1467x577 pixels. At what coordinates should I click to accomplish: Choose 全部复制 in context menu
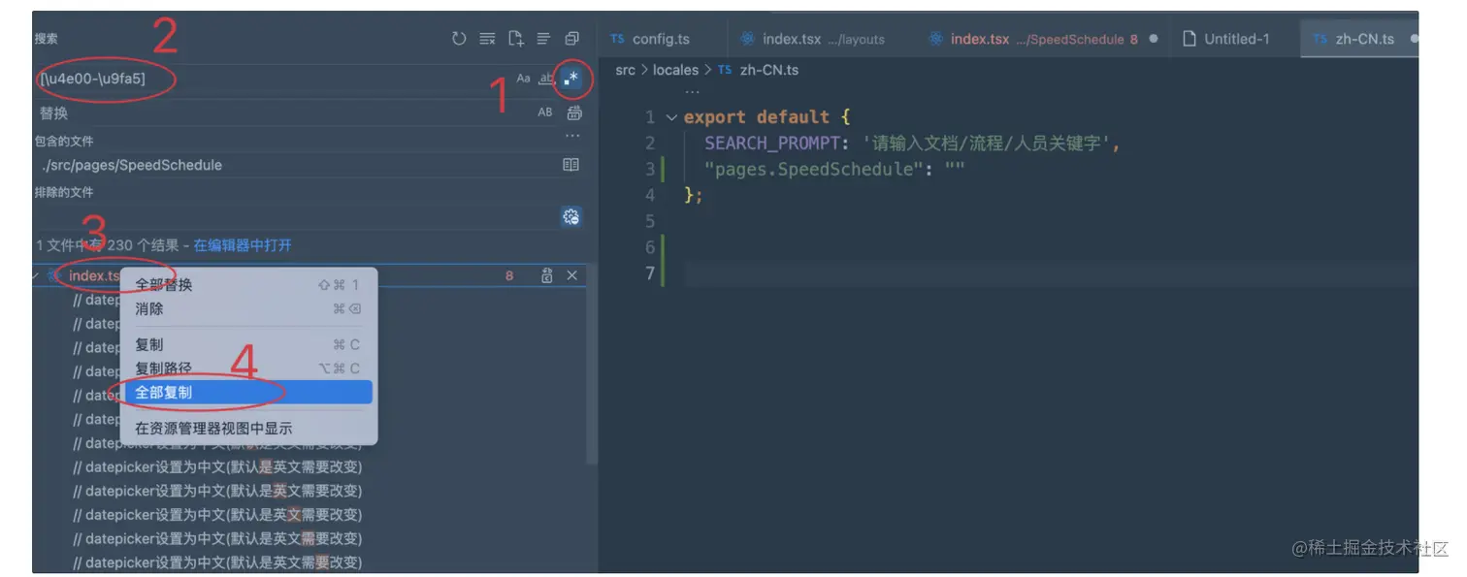(248, 393)
